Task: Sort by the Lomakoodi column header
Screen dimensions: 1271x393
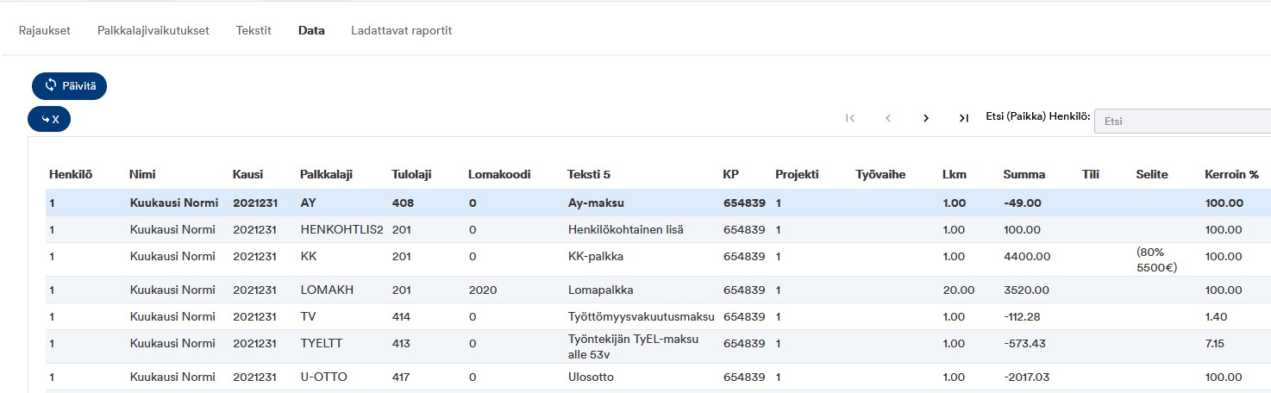Action: click(x=499, y=174)
